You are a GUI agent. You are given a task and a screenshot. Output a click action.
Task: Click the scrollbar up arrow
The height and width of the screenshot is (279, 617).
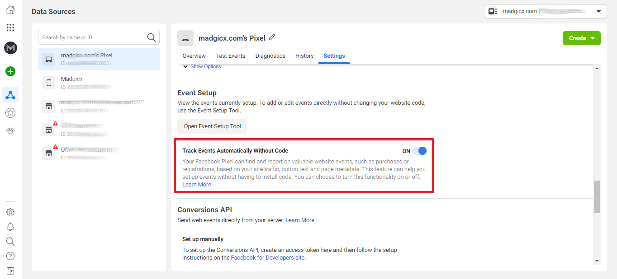click(597, 68)
